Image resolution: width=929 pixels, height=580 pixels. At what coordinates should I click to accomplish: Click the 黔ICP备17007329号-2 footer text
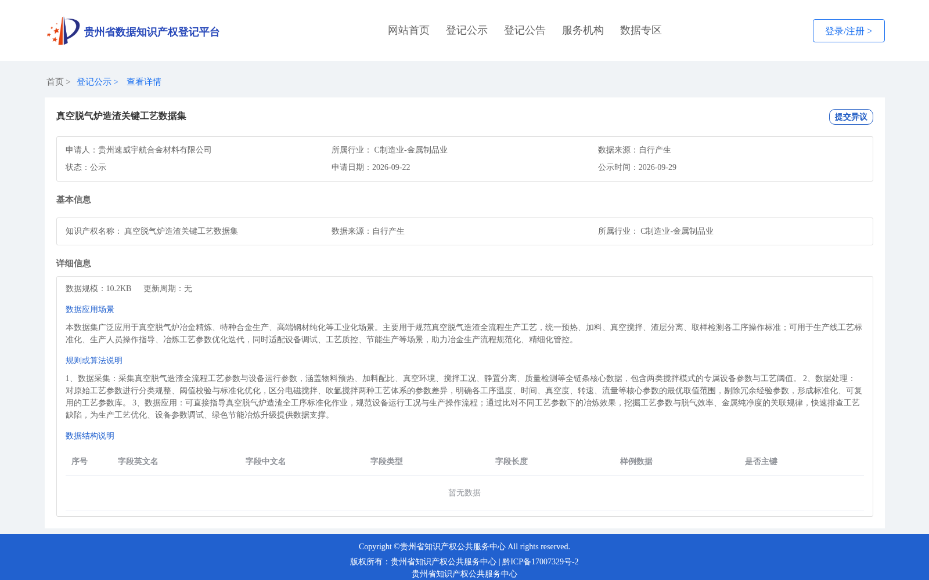[x=541, y=562]
